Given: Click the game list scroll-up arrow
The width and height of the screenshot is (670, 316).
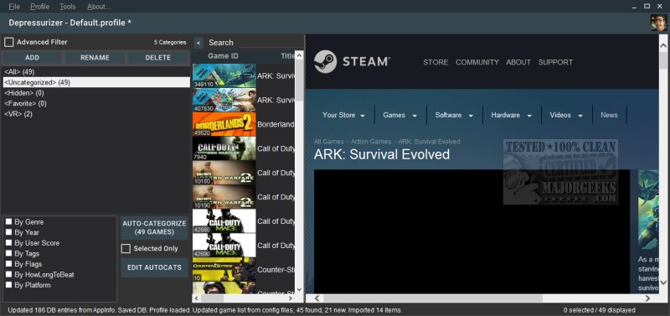Looking at the screenshot, I should point(299,55).
